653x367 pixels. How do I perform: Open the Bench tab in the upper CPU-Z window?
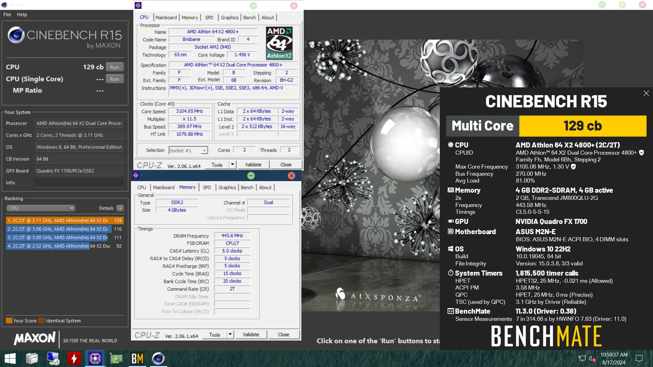click(249, 17)
